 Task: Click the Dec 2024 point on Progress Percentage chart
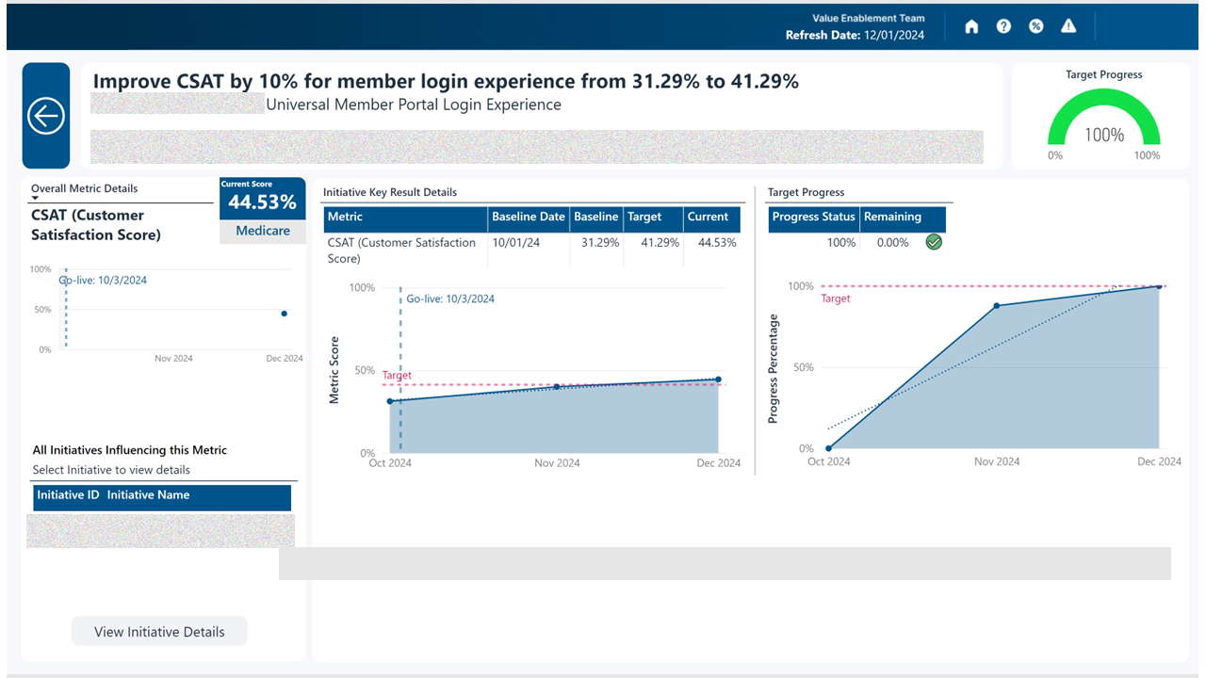click(1159, 286)
